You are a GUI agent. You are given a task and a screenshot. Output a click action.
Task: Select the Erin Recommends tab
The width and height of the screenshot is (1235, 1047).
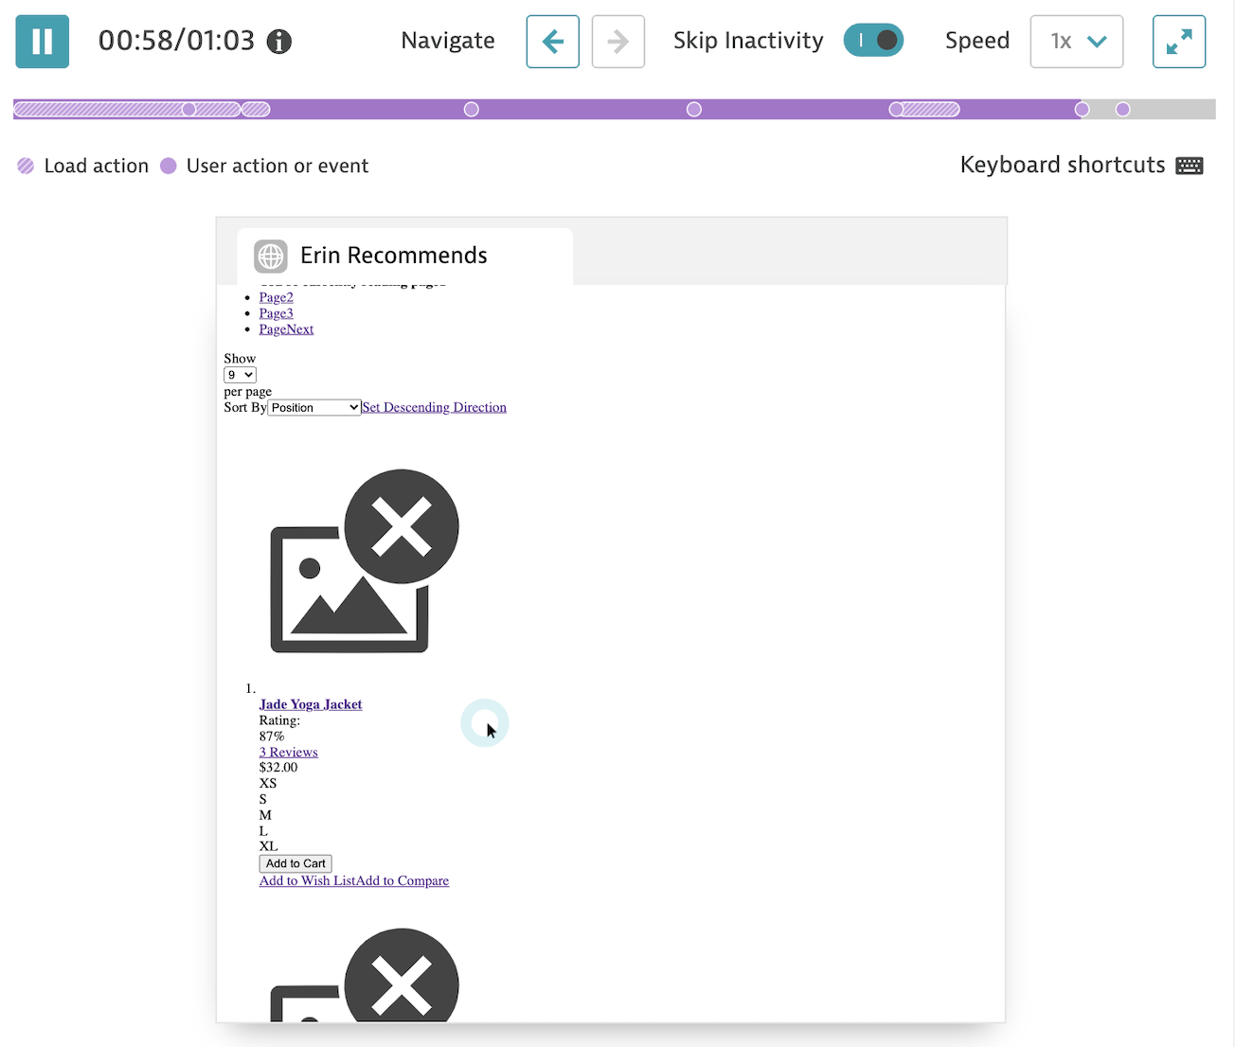pos(404,256)
